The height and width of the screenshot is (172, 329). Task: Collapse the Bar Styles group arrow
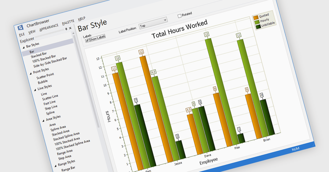[24, 47]
